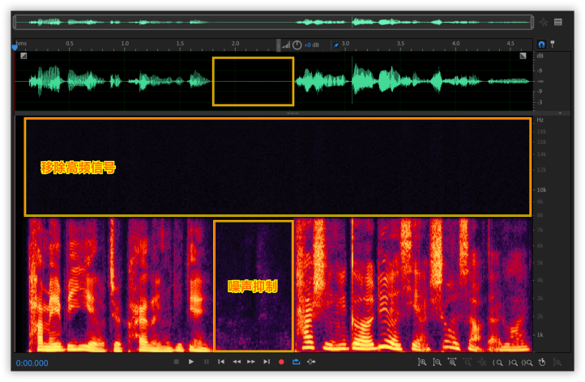Click the Zoom to Selection icon
Screen dimensions: 585x382
pos(527,363)
